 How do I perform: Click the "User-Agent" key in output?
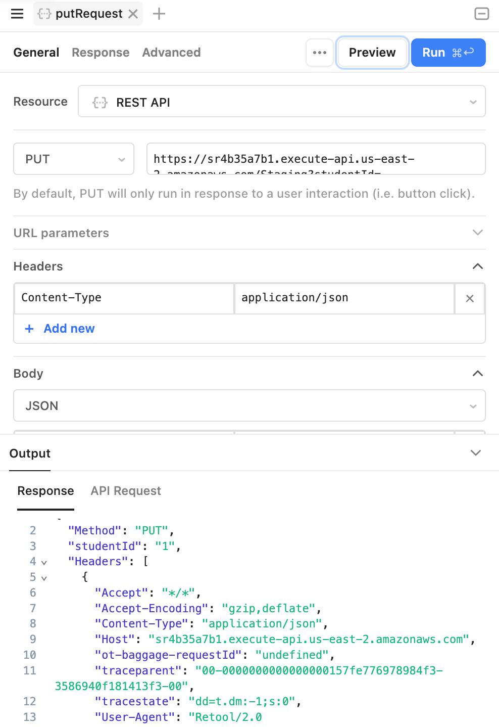pyautogui.click(x=135, y=717)
